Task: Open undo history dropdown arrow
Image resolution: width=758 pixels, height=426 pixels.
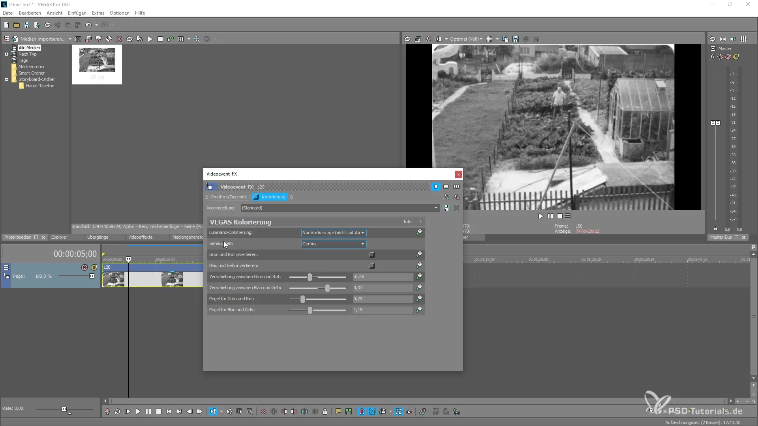Action: 96,25
